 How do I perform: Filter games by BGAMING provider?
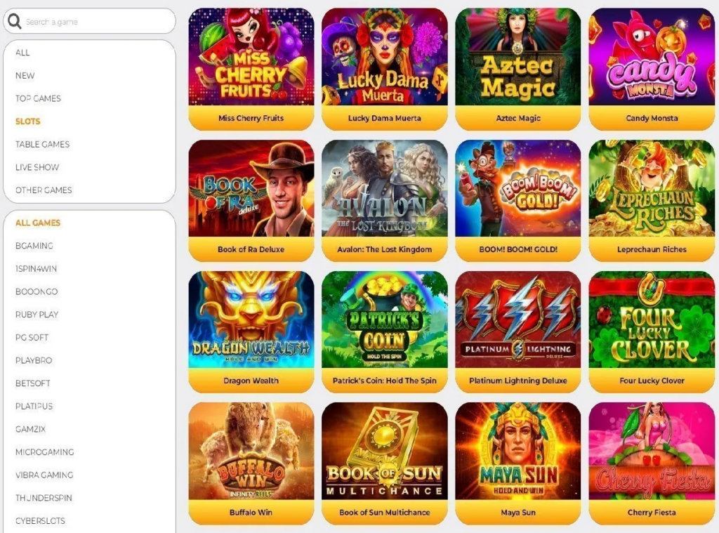[34, 246]
